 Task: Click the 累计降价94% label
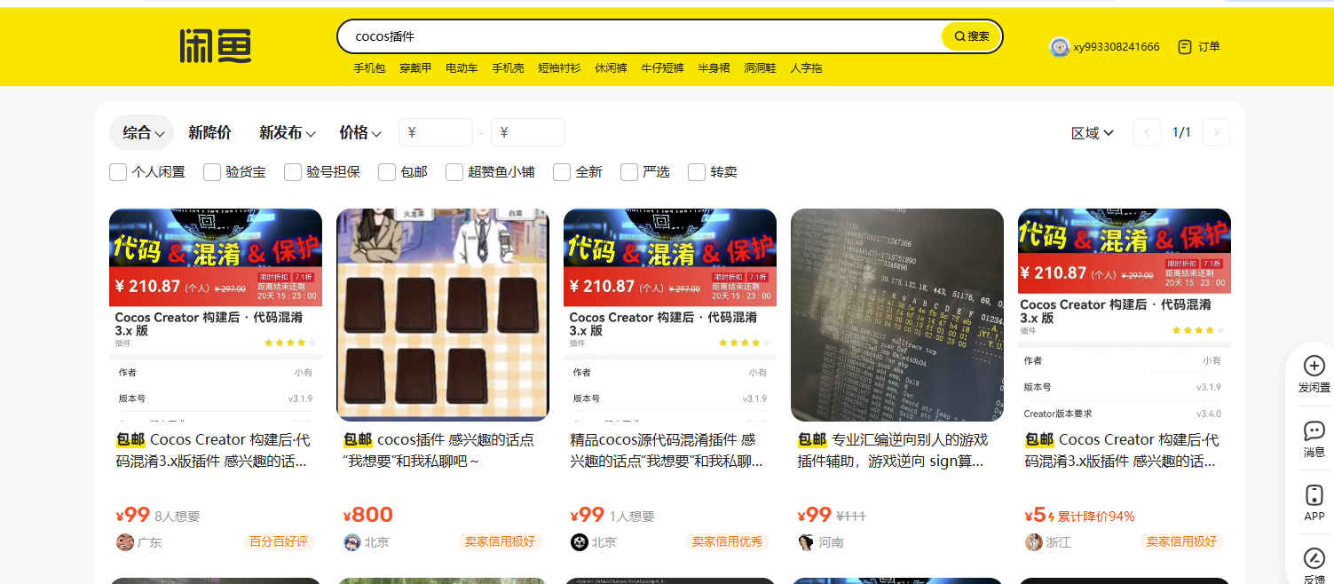pos(1096,517)
